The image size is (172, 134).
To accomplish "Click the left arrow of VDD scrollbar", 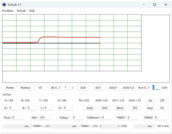I will 100,126.
